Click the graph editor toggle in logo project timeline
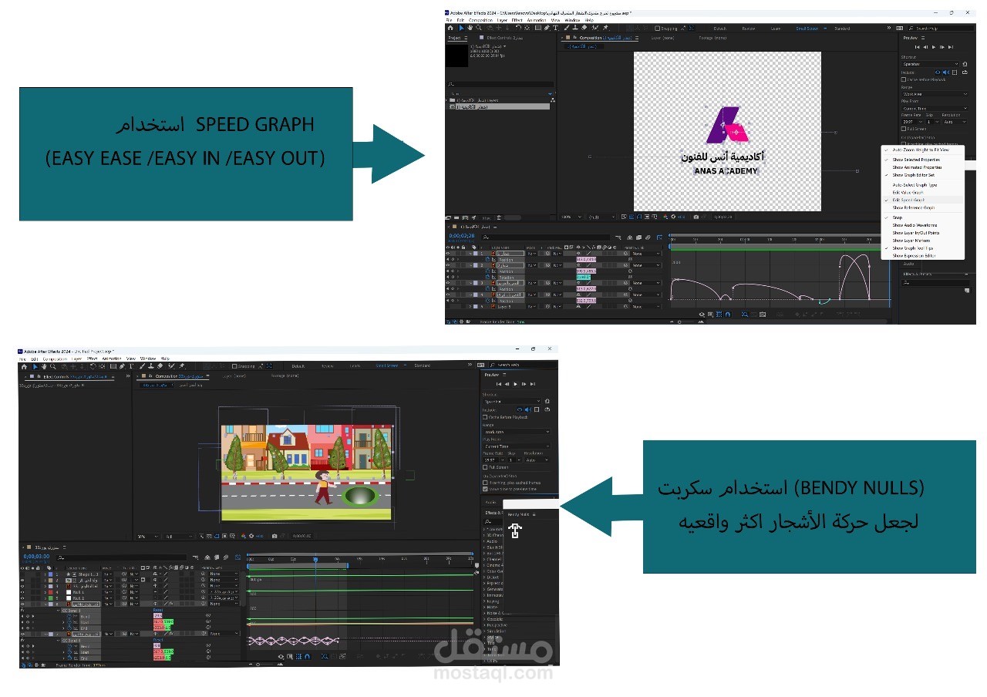The height and width of the screenshot is (697, 987). 659,237
